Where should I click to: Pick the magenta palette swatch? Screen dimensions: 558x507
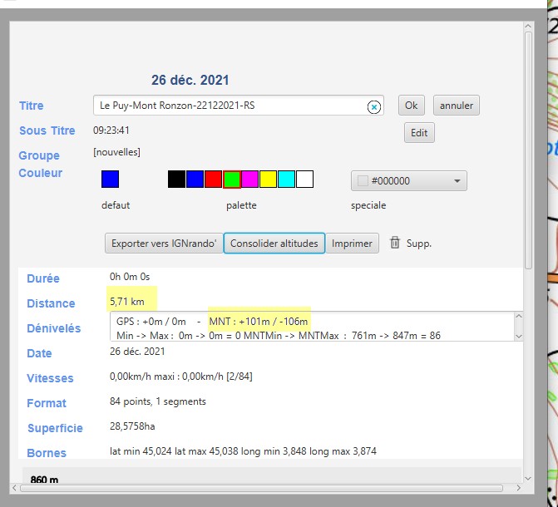pos(249,180)
